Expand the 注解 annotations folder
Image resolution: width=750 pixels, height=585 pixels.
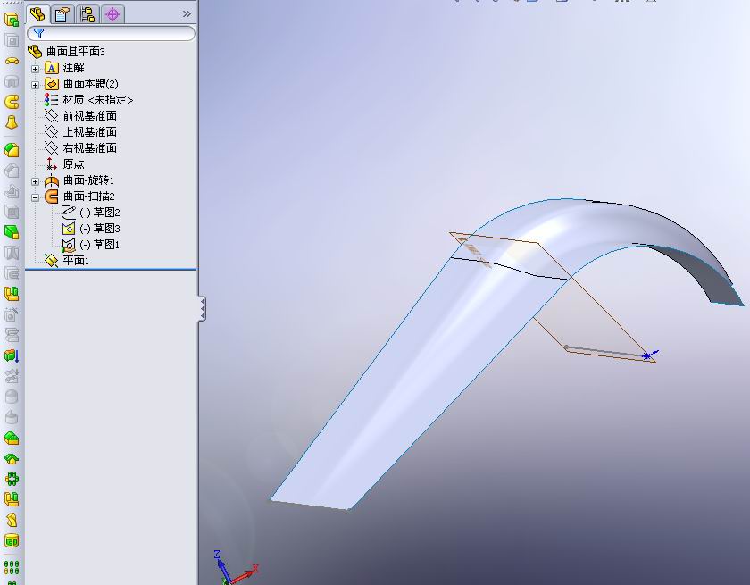point(35,69)
